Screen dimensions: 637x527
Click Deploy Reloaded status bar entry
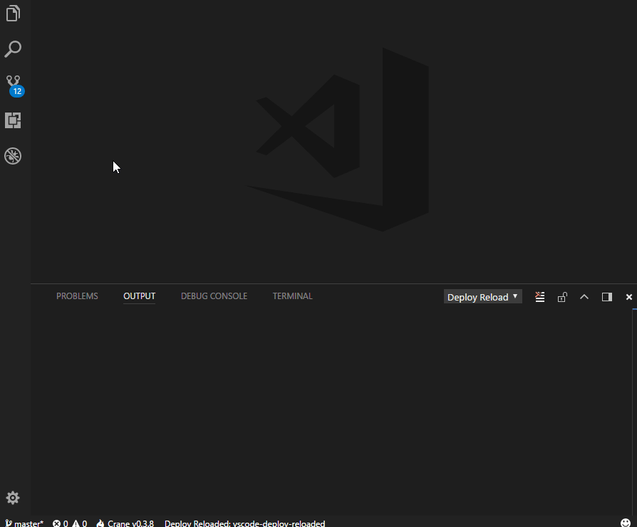pos(244,523)
